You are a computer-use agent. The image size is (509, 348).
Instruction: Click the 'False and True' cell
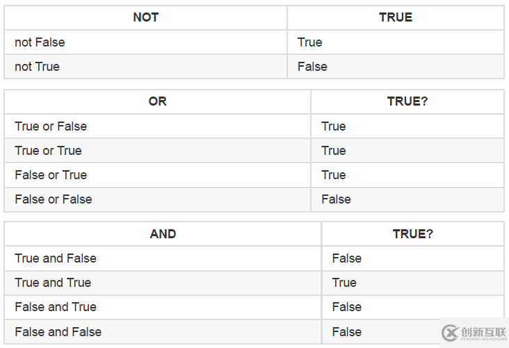tap(163, 307)
